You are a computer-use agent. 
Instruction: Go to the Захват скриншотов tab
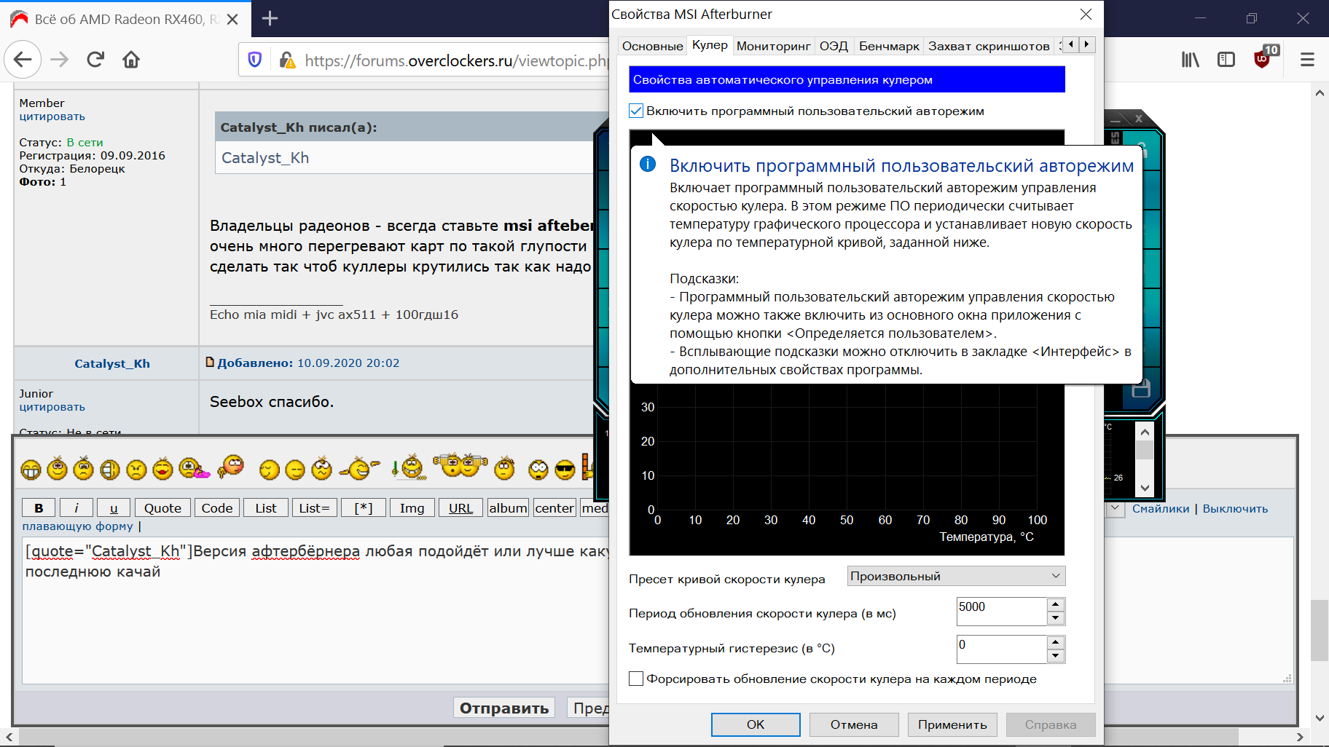(x=989, y=46)
